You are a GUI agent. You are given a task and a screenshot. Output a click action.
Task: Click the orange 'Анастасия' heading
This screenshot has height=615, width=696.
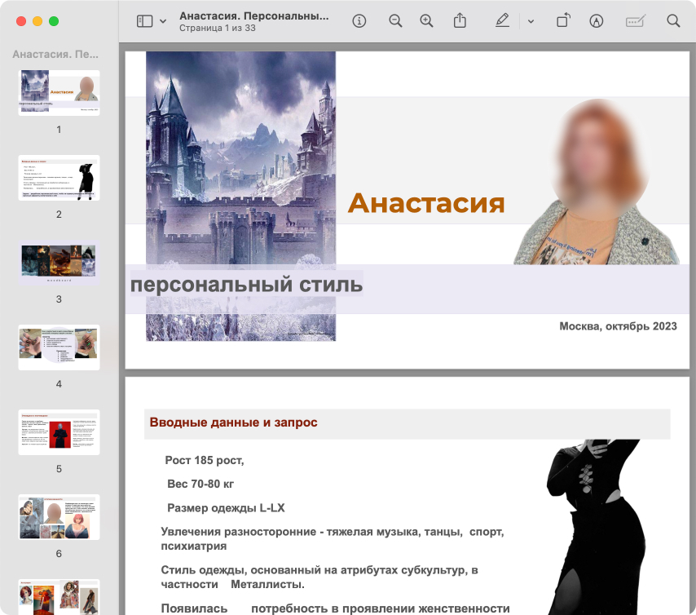pyautogui.click(x=426, y=204)
